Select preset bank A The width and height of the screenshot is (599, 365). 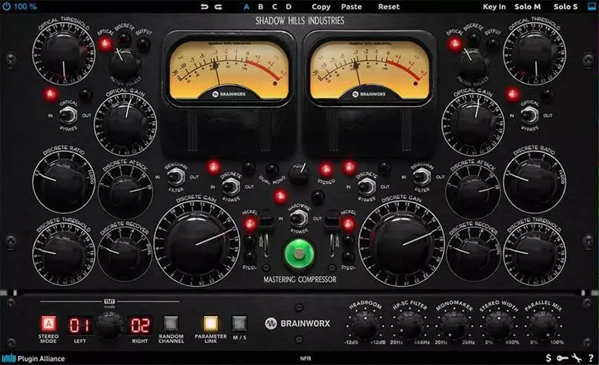click(x=246, y=7)
